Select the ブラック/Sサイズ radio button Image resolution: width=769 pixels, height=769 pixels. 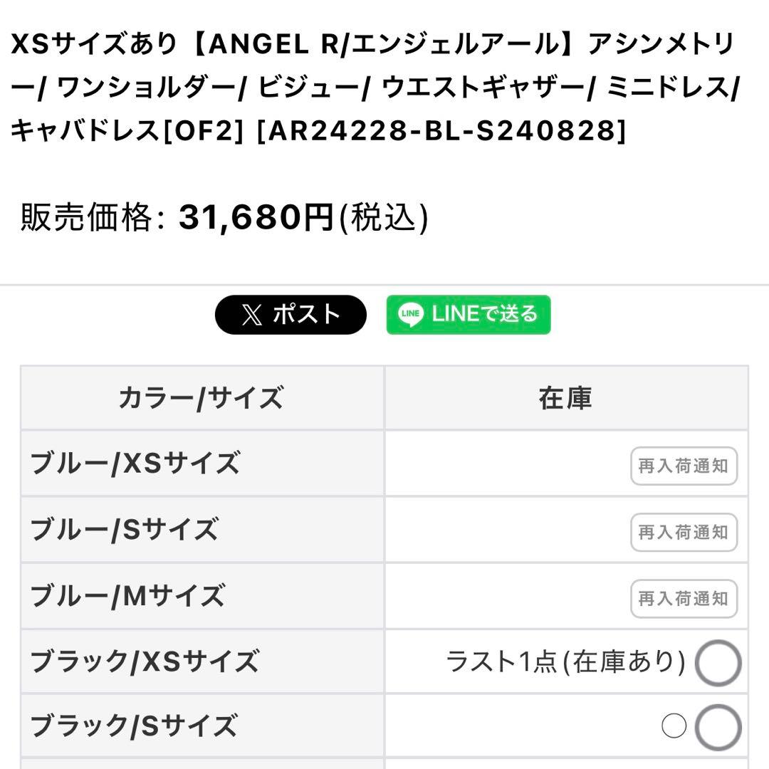tap(717, 727)
